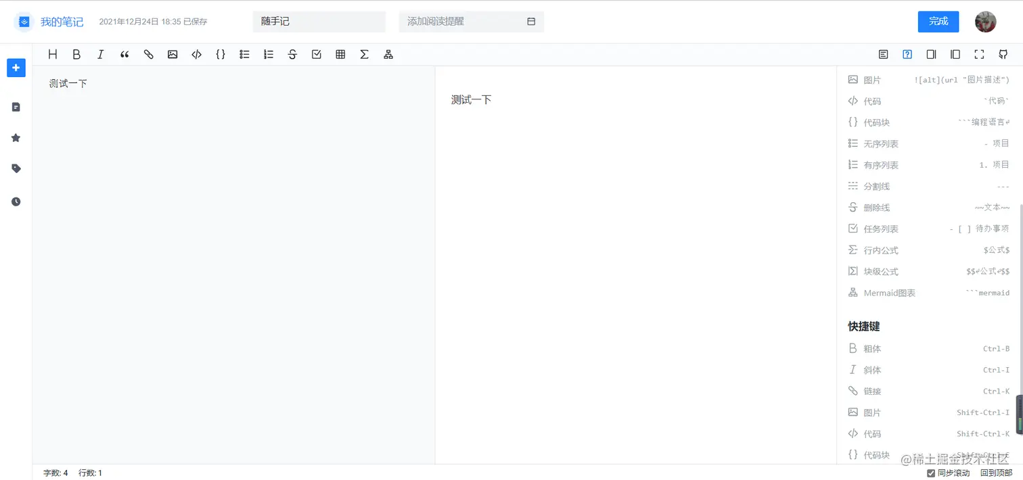Viewport: 1023px width, 480px height.
Task: Insert a Mermaid diagram from the toolbar
Action: click(388, 55)
